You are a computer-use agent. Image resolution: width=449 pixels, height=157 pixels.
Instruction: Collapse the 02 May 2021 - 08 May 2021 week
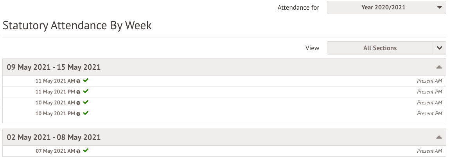coord(439,137)
